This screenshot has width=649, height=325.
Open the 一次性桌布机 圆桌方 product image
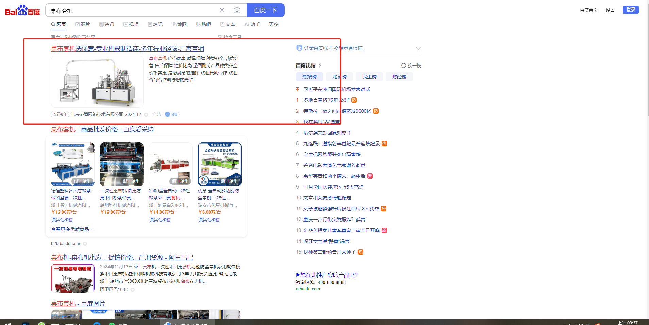click(122, 164)
